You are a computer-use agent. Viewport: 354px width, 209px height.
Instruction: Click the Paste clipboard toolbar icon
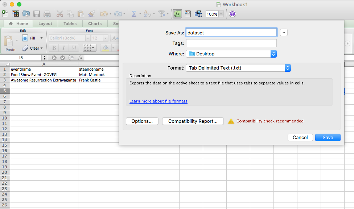(x=81, y=14)
